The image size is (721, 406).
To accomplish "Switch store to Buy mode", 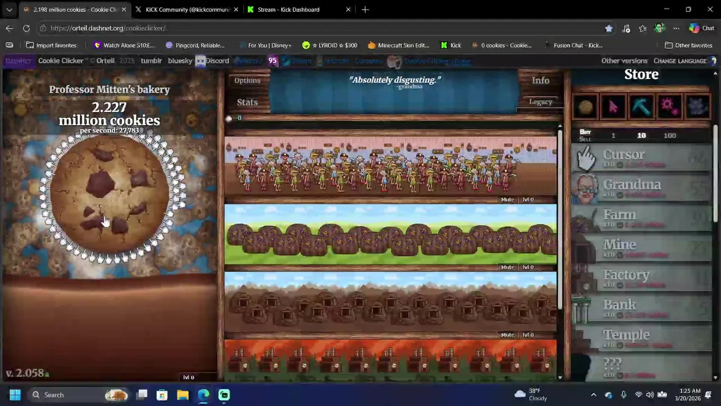I will [x=585, y=132].
